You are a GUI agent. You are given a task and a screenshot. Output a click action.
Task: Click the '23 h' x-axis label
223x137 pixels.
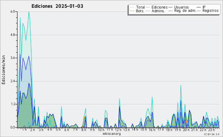(x=211, y=130)
